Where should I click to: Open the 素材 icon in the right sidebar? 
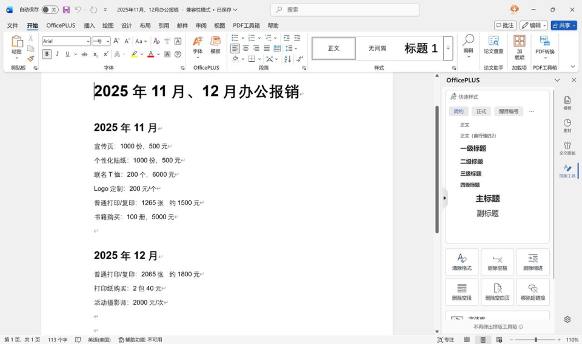pos(567,125)
